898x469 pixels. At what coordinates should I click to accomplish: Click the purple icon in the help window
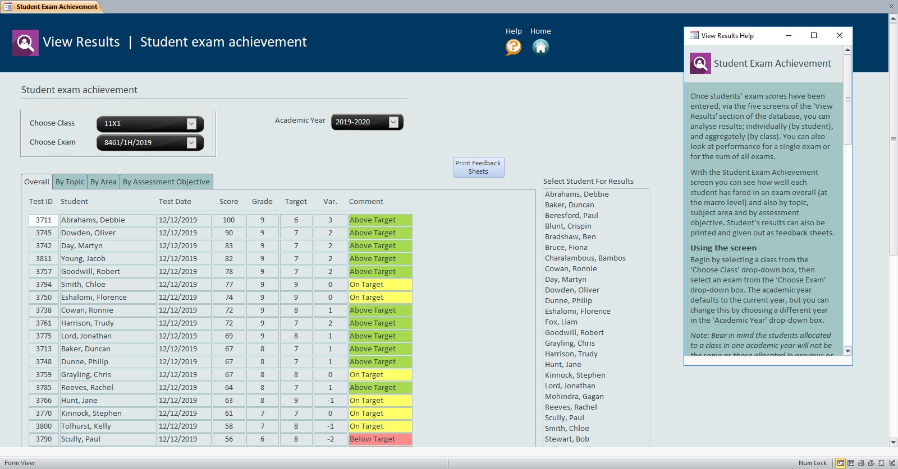coord(700,63)
